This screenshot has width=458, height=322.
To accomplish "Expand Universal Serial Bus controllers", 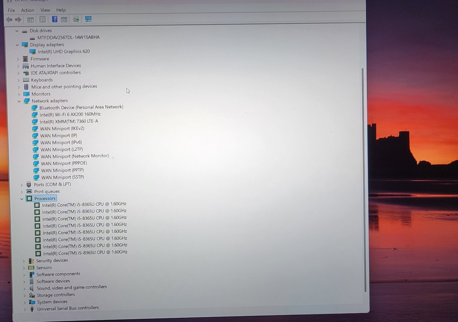I will tap(25, 309).
